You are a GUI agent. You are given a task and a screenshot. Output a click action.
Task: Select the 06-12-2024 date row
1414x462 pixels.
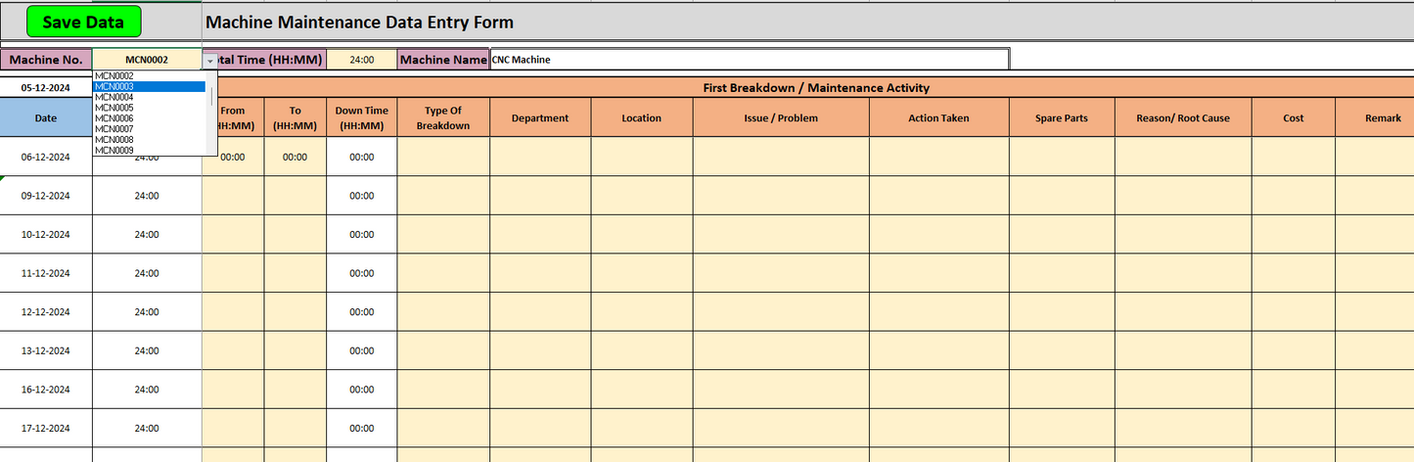46,157
